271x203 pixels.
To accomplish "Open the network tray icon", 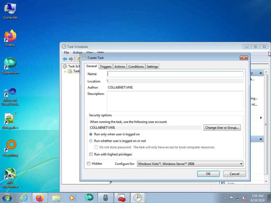I will (238, 198).
